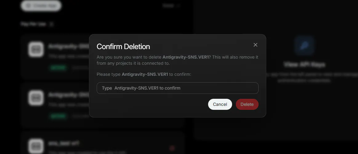
Task: Click the chevron beside the top filter
Action: click(x=179, y=6)
